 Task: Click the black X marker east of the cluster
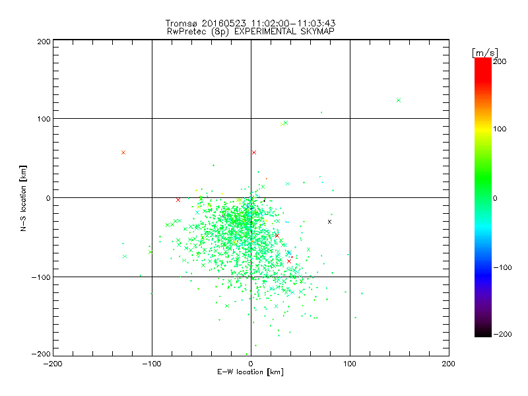coord(329,222)
